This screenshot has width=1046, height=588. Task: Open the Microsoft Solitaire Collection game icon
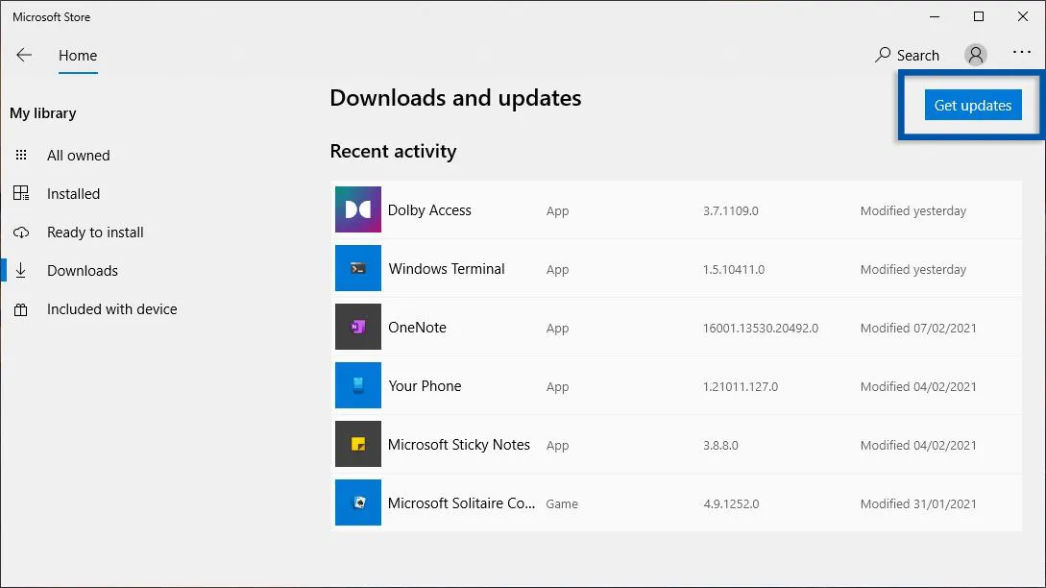pyautogui.click(x=357, y=502)
